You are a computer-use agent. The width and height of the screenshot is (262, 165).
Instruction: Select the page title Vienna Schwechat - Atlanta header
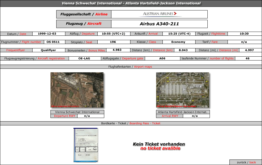[131, 3]
